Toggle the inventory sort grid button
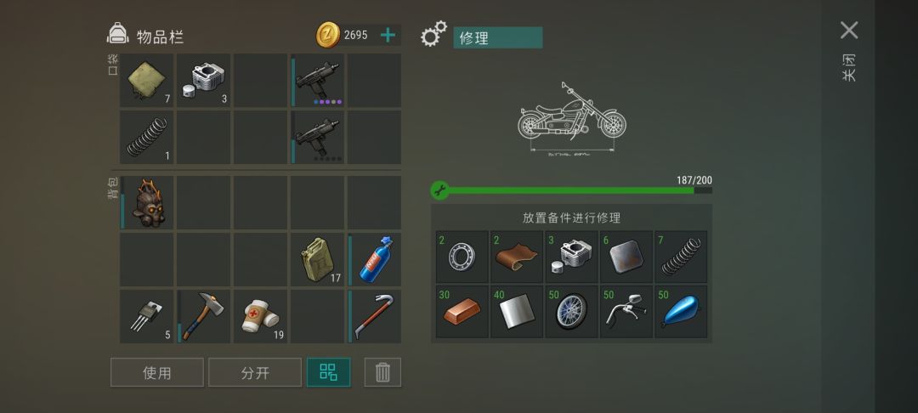 [328, 372]
